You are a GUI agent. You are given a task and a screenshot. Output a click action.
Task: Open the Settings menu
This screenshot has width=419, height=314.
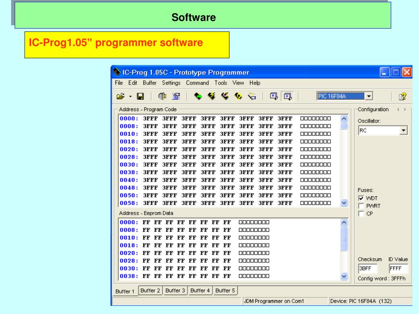171,83
